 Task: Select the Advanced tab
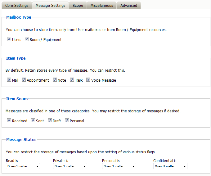click(129, 5)
